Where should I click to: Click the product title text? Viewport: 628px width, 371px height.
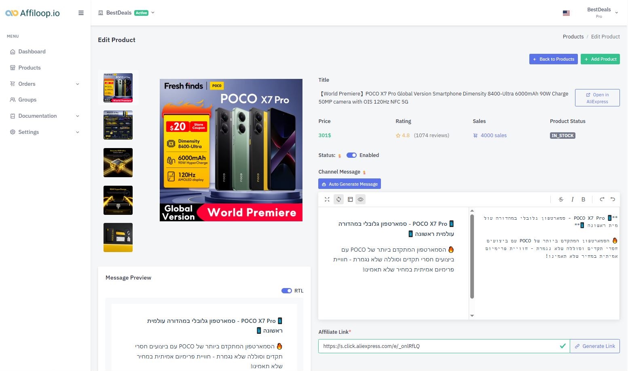(444, 98)
